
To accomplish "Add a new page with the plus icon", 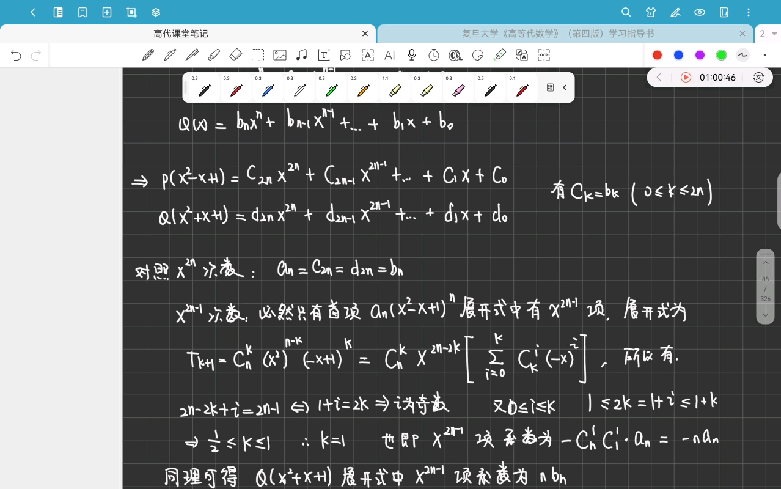I will [107, 12].
